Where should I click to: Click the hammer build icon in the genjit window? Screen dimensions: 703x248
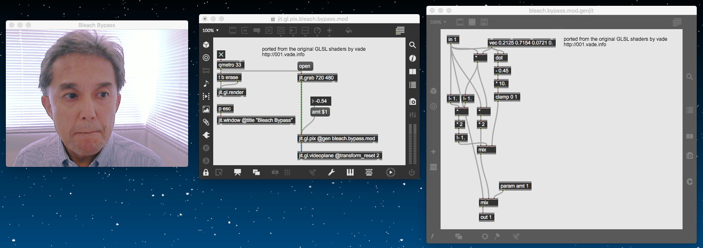pyautogui.click(x=497, y=236)
